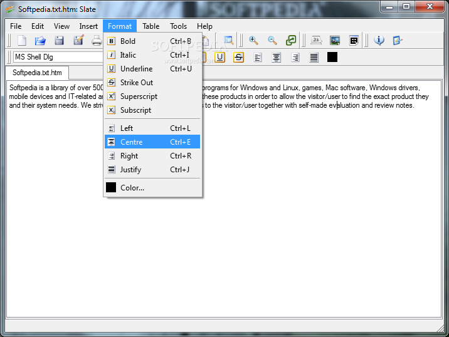
Task: Open the Table menu
Action: 151,26
